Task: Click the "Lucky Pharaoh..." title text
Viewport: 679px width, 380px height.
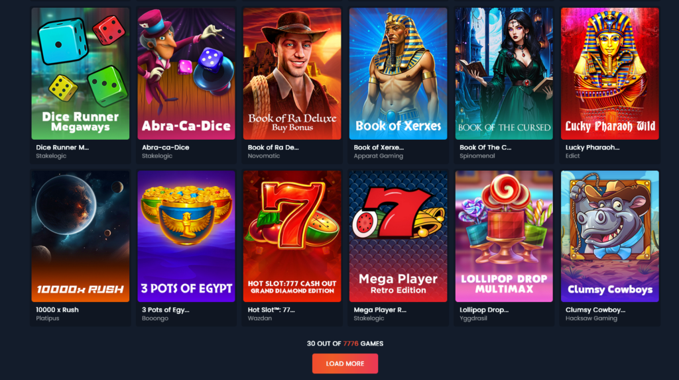Action: pos(592,148)
